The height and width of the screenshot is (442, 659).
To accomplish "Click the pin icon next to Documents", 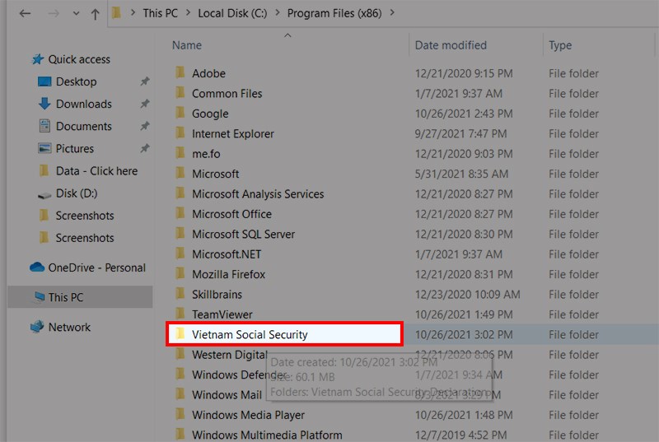I will [145, 125].
